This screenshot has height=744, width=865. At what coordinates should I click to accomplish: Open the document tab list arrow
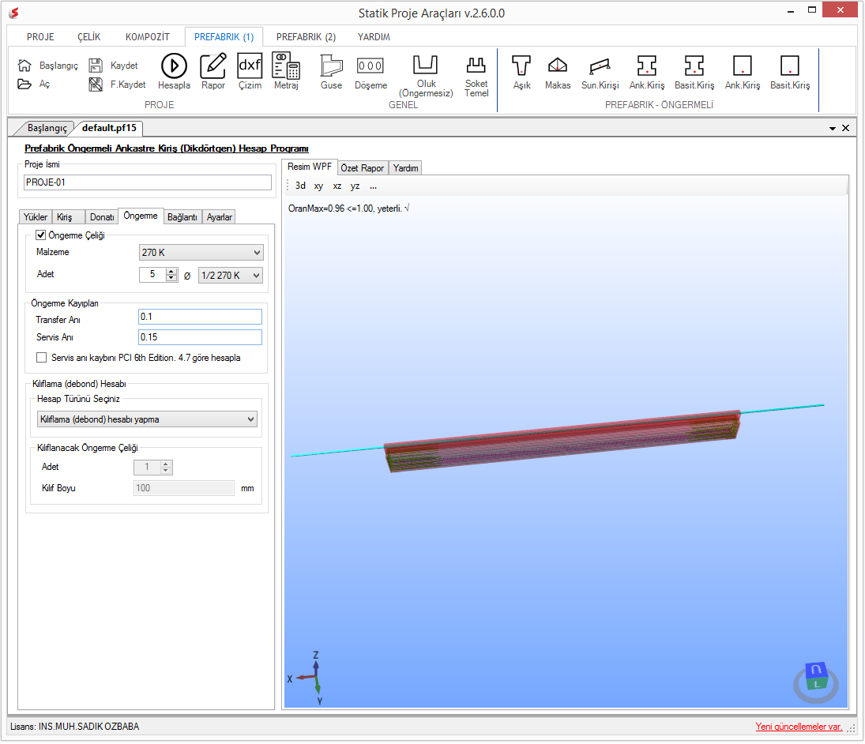832,129
